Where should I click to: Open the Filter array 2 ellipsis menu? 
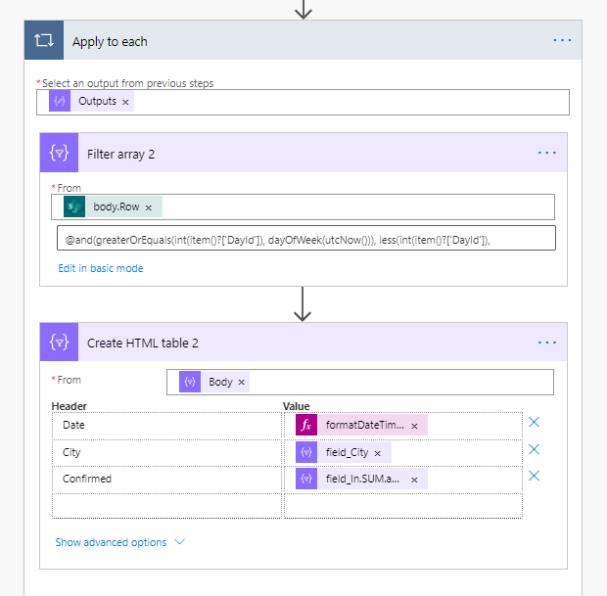click(546, 154)
